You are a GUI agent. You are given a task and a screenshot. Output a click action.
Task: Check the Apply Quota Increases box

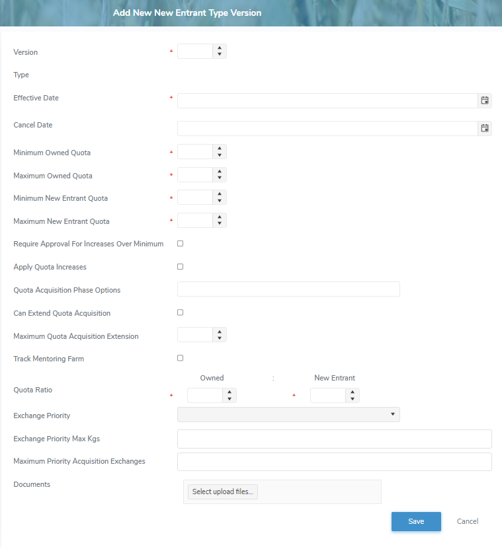click(180, 266)
